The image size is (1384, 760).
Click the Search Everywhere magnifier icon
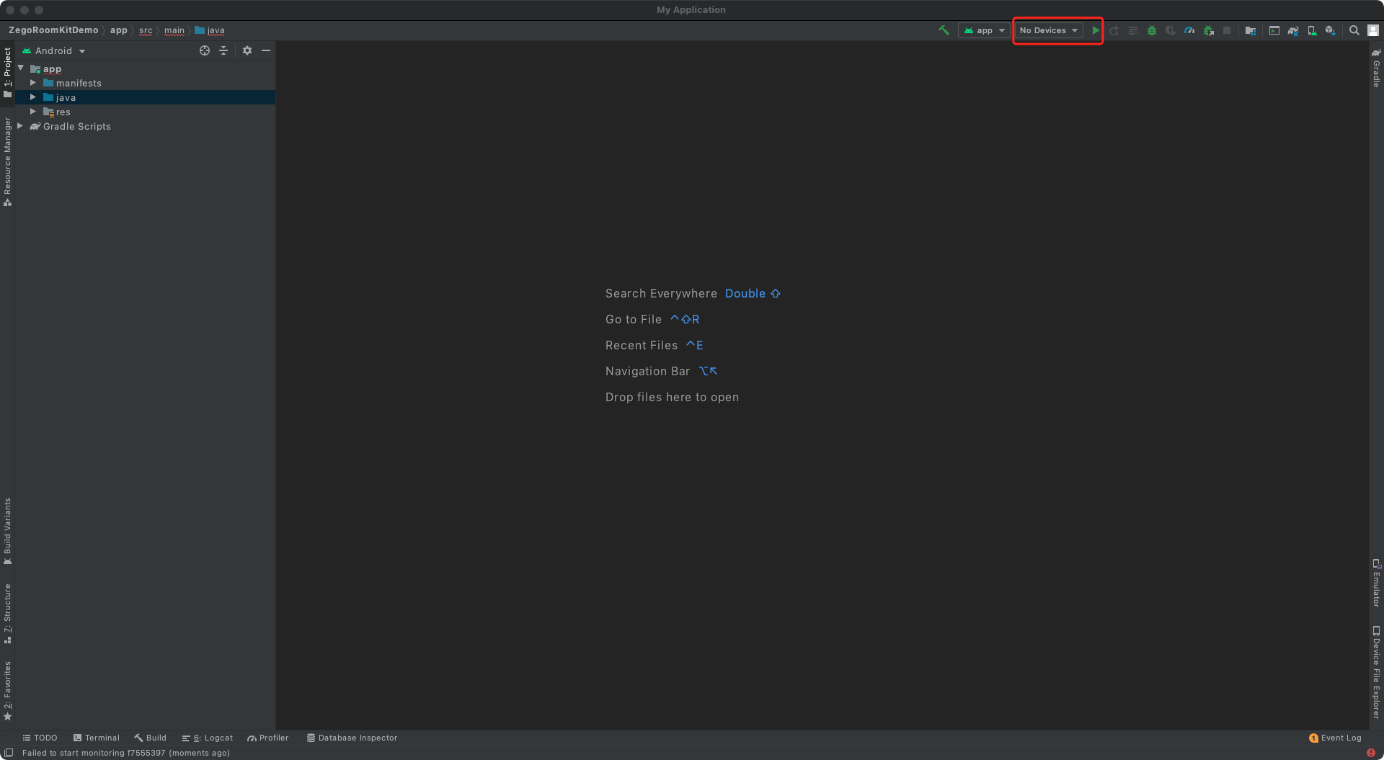click(1354, 30)
